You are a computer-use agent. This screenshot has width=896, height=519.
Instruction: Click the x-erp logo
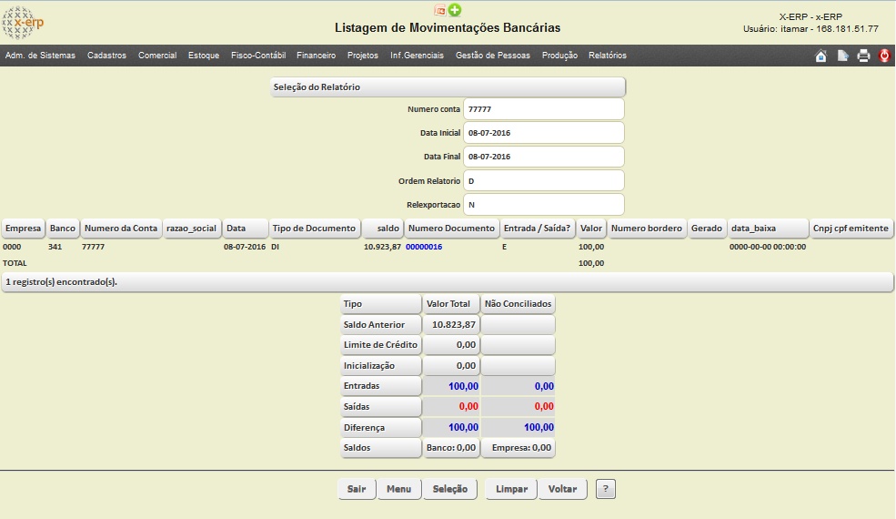pos(23,23)
